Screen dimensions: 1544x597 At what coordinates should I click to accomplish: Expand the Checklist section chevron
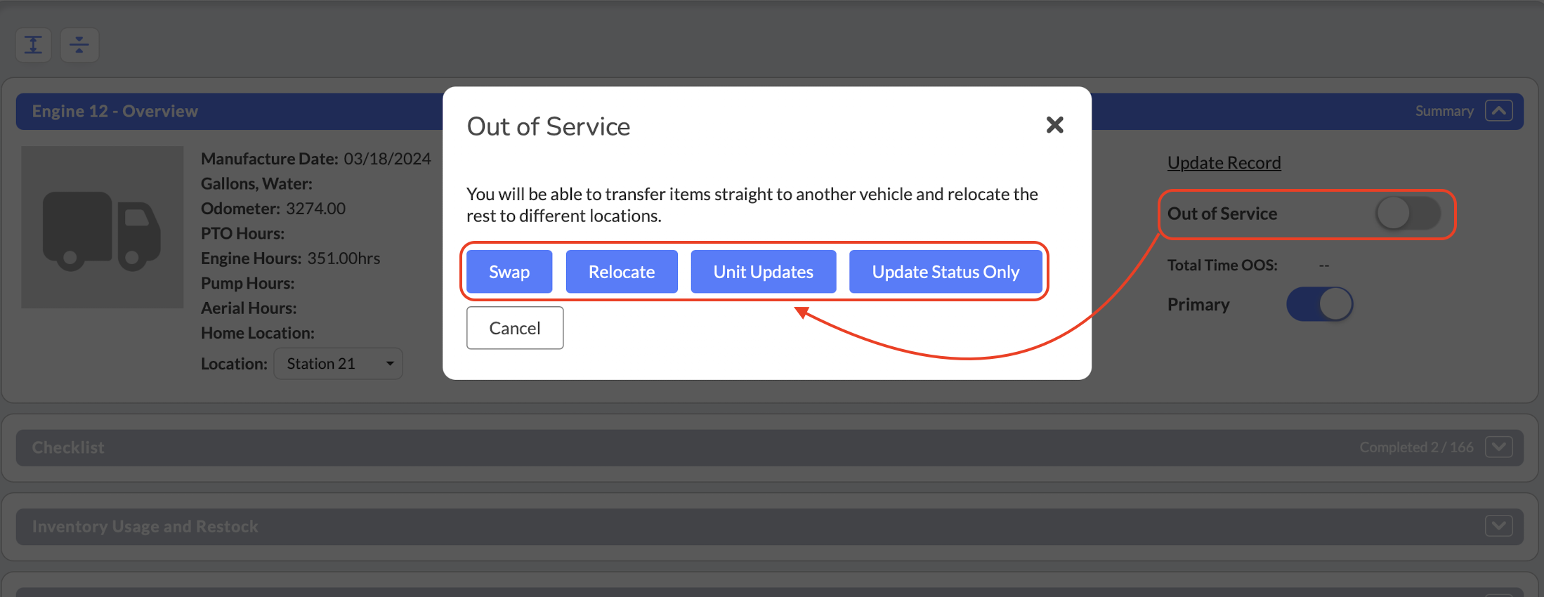(1498, 447)
